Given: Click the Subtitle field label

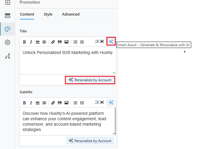Looking at the screenshot, I should 26,92.
